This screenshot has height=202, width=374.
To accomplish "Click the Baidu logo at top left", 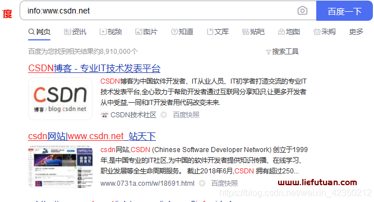I will pyautogui.click(x=7, y=13).
